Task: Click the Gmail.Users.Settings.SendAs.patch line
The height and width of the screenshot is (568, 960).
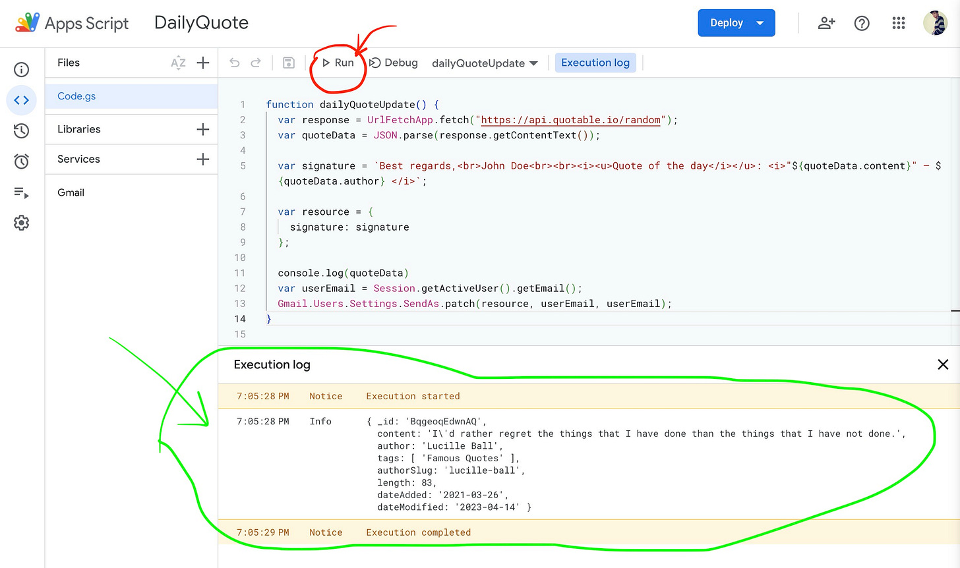Action: tap(475, 304)
